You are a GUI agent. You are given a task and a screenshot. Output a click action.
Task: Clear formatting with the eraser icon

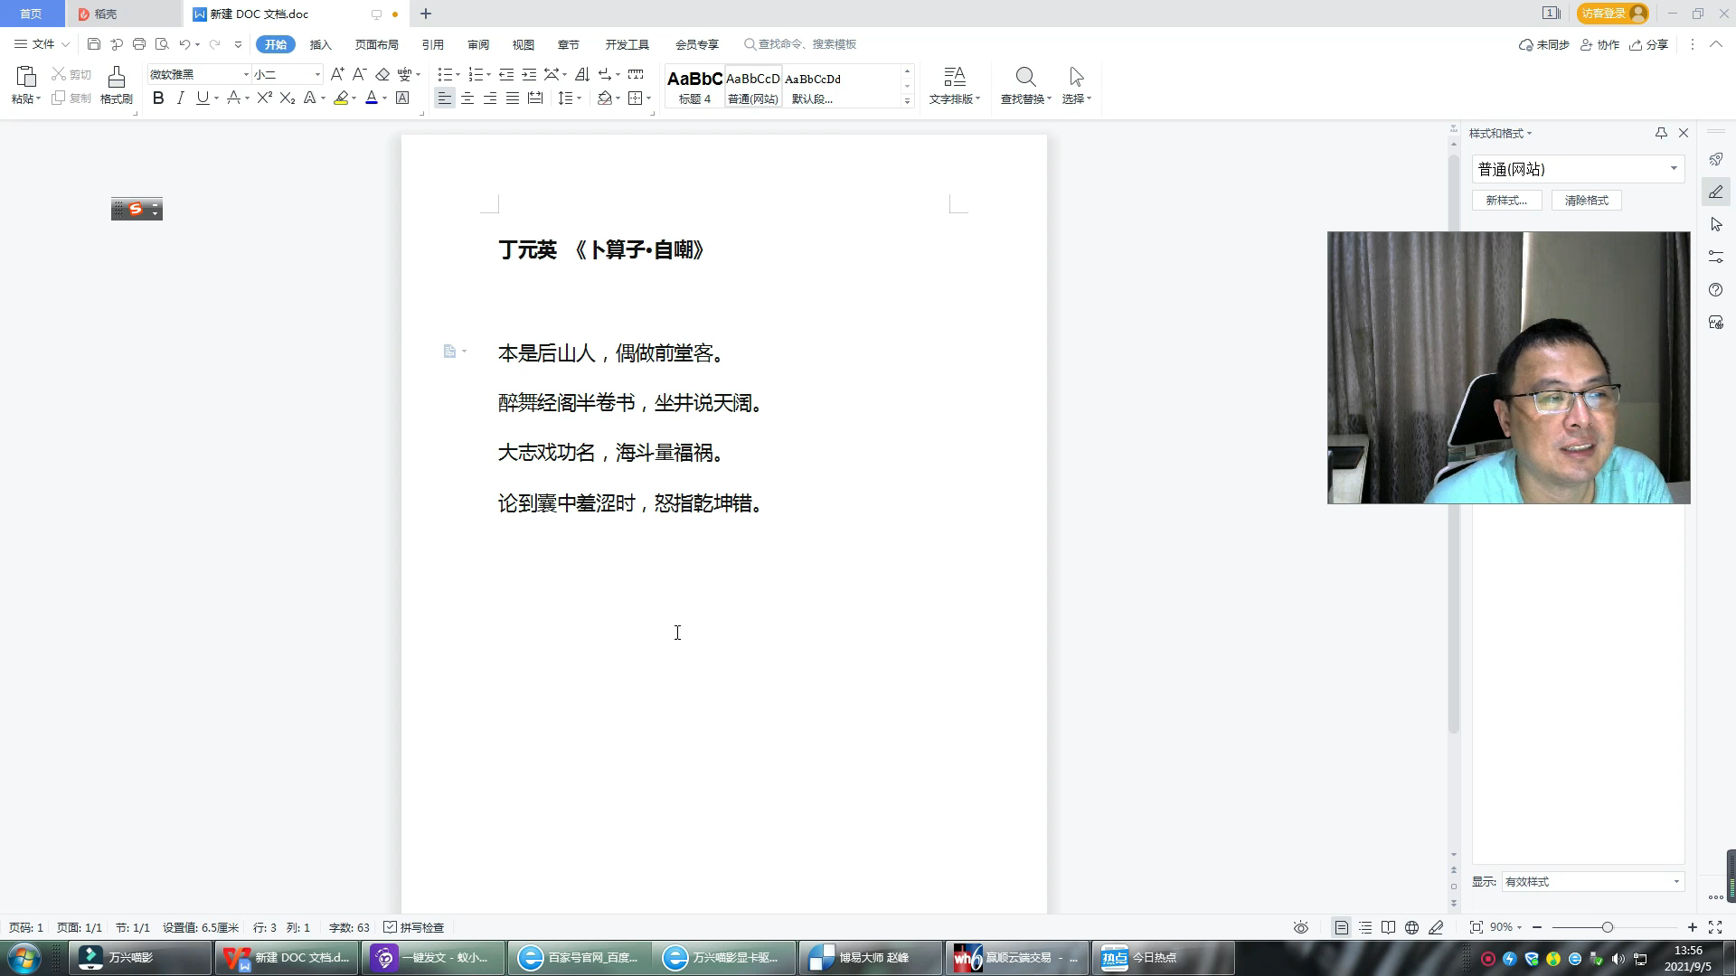click(x=382, y=74)
